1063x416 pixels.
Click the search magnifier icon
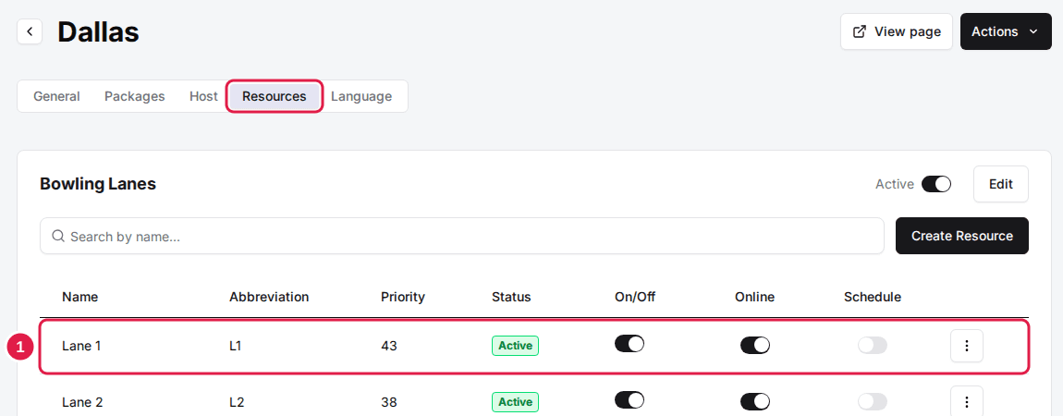click(58, 236)
